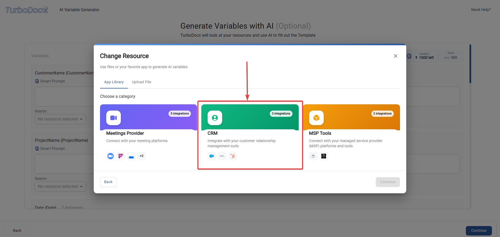Choose the CRM category card

click(250, 135)
